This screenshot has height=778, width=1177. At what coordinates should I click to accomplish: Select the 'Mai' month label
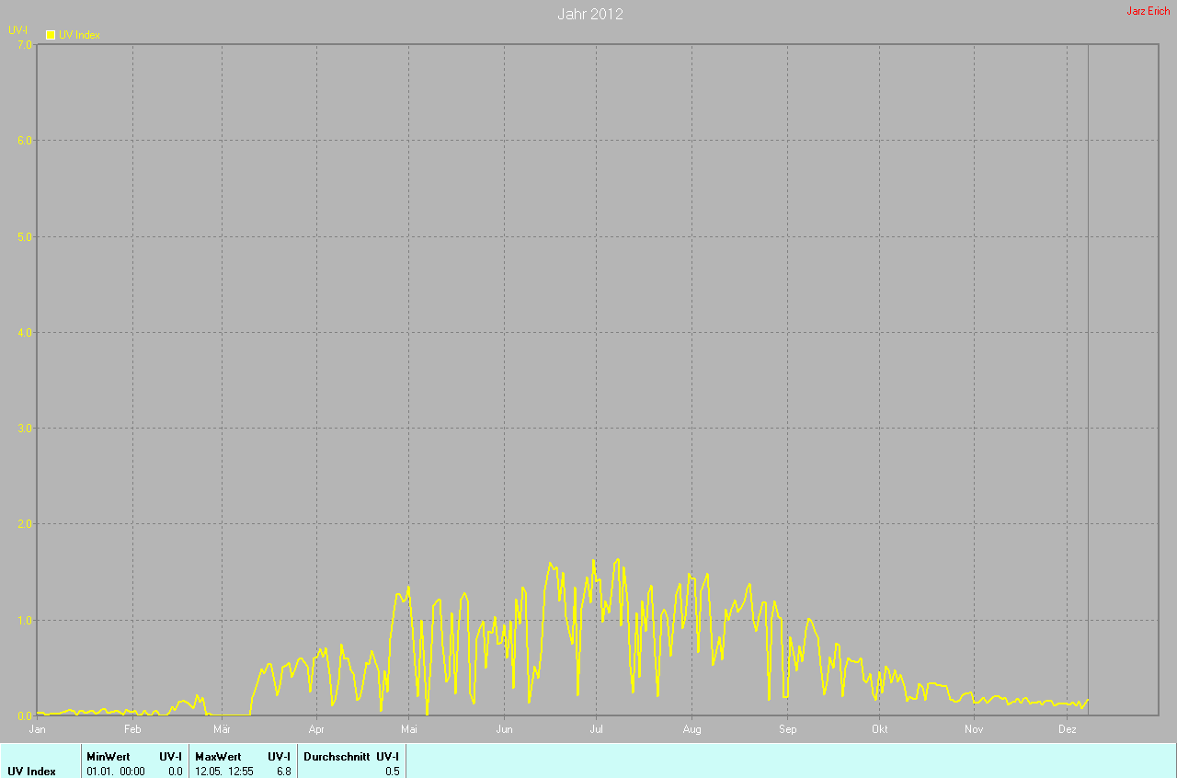click(x=409, y=729)
